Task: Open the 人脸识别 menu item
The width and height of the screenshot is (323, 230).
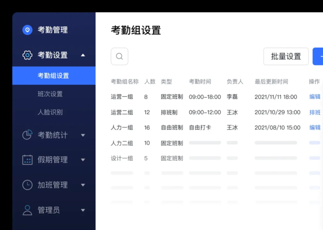Action: click(50, 112)
